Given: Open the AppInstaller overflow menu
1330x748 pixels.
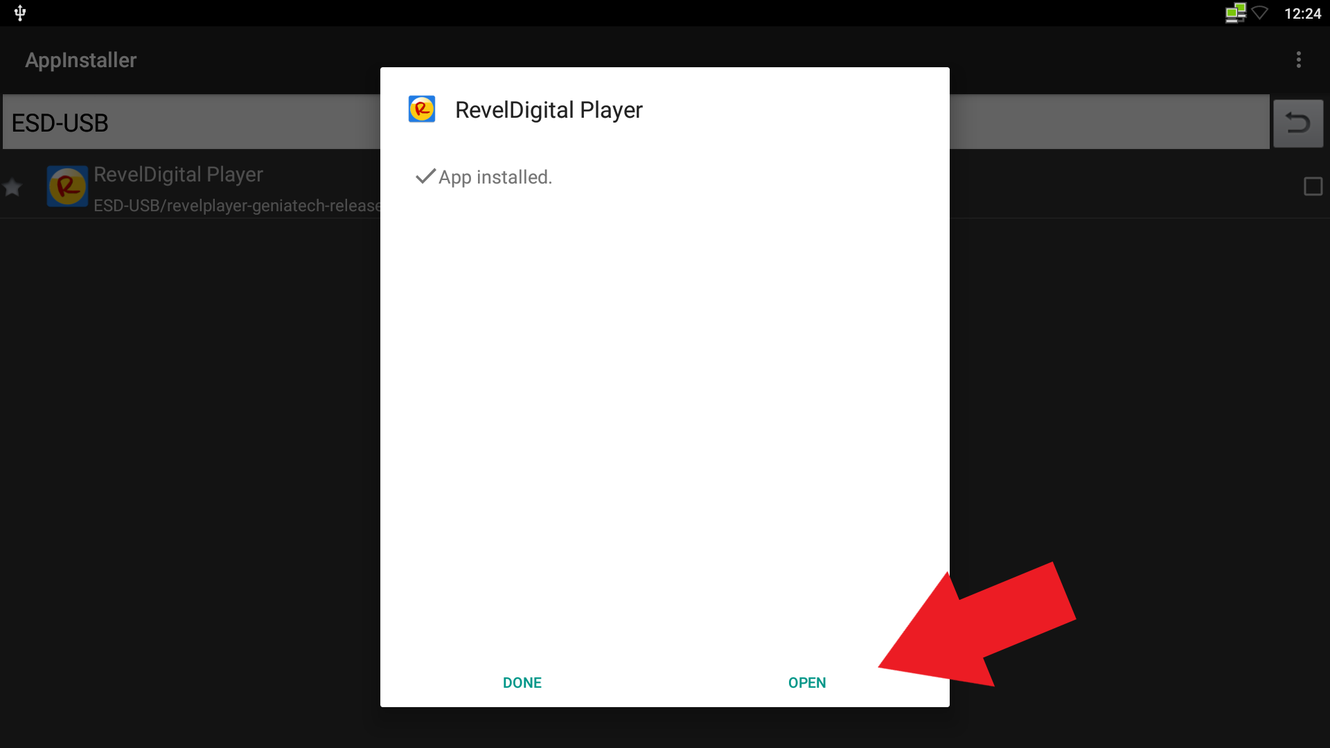Looking at the screenshot, I should 1299,60.
